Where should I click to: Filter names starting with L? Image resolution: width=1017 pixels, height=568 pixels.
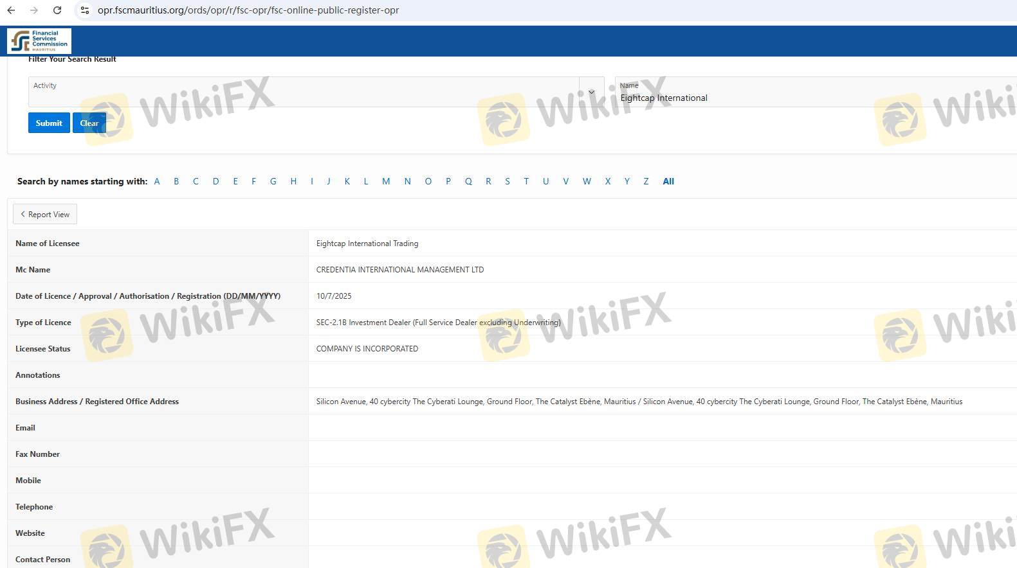coord(366,181)
